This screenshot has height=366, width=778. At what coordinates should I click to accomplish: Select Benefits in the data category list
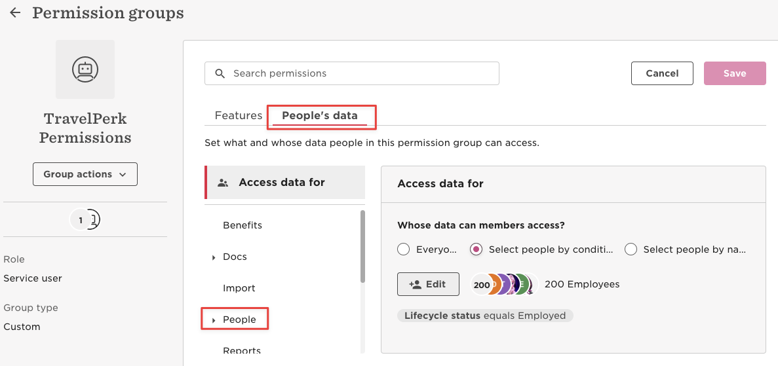point(243,225)
